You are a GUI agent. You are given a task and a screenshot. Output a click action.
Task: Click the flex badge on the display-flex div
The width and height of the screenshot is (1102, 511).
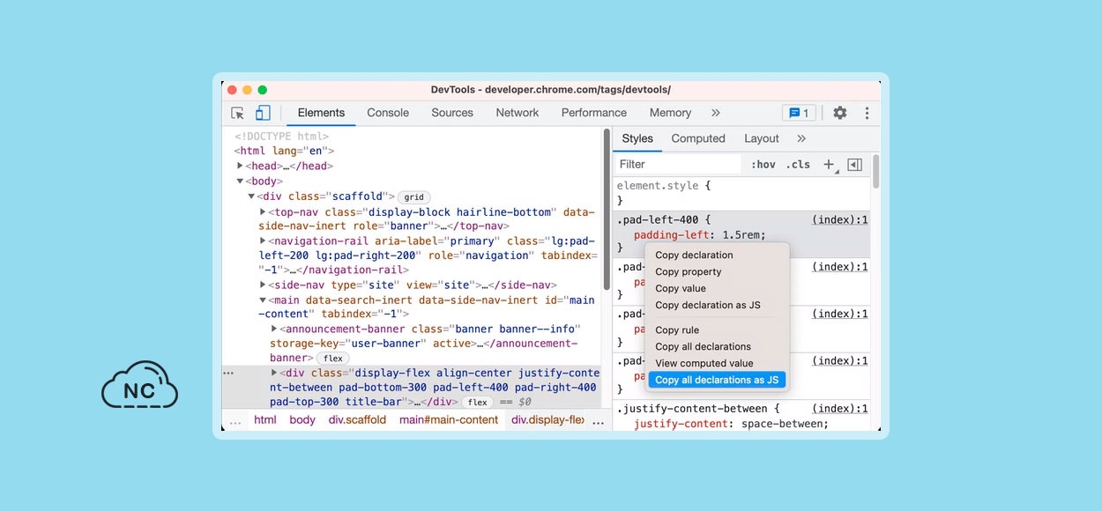(478, 403)
